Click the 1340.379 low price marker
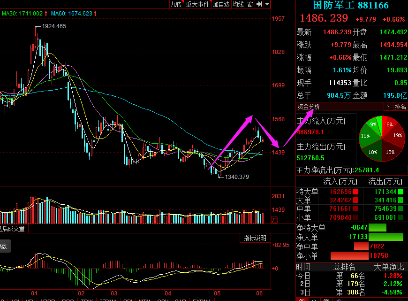Screen dimensions: 408x301 [x=236, y=177]
